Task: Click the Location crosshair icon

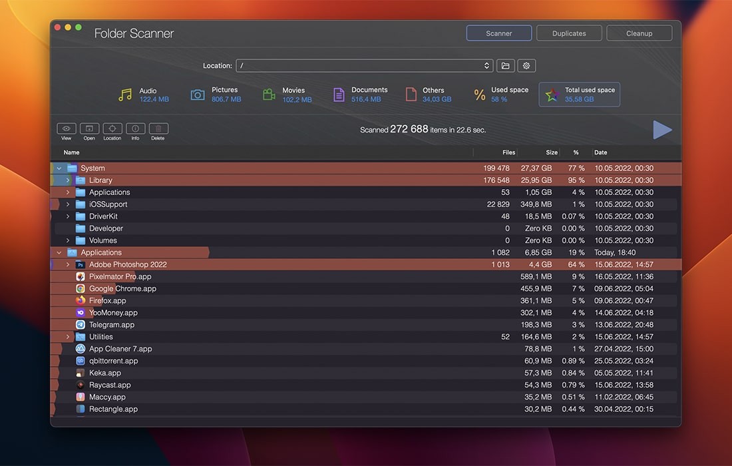Action: (112, 128)
